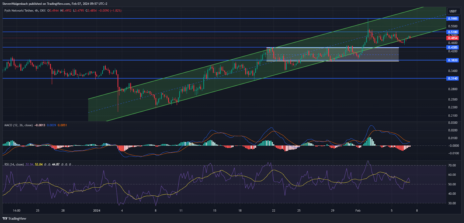Viewport: 464px width, 223px height.
Task: Click the 0.4200 price axis value
Action: tap(453, 52)
